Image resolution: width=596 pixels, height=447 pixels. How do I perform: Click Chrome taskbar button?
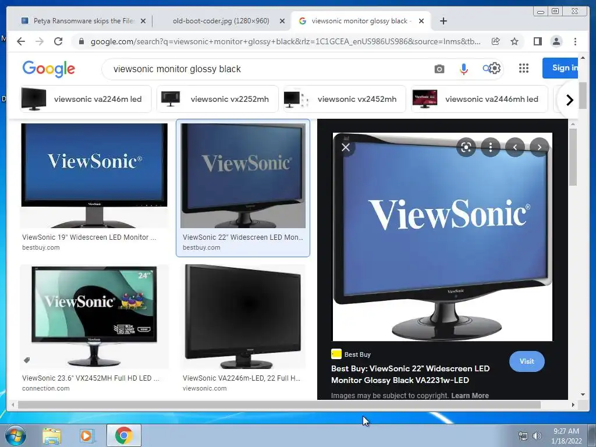124,435
